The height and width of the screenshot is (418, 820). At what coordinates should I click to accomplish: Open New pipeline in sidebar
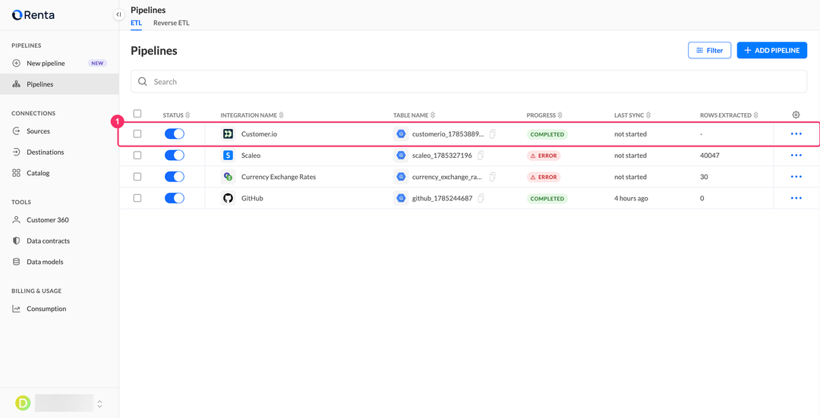60,63
